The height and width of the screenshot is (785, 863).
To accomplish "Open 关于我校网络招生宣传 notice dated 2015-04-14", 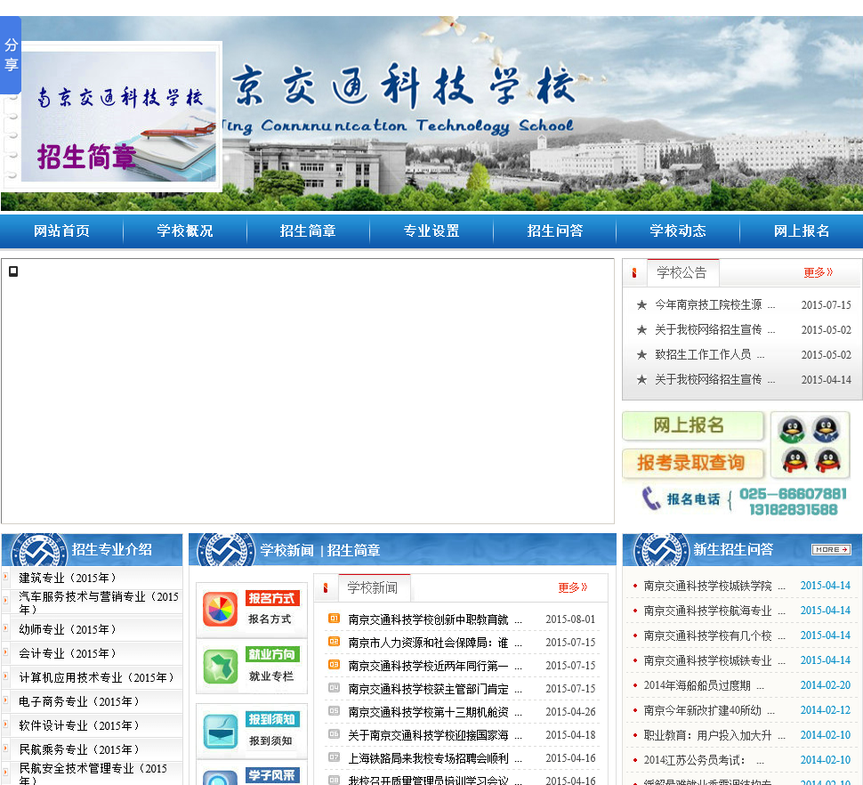I will tap(714, 379).
